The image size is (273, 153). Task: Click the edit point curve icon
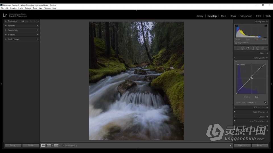pyautogui.click(x=265, y=103)
